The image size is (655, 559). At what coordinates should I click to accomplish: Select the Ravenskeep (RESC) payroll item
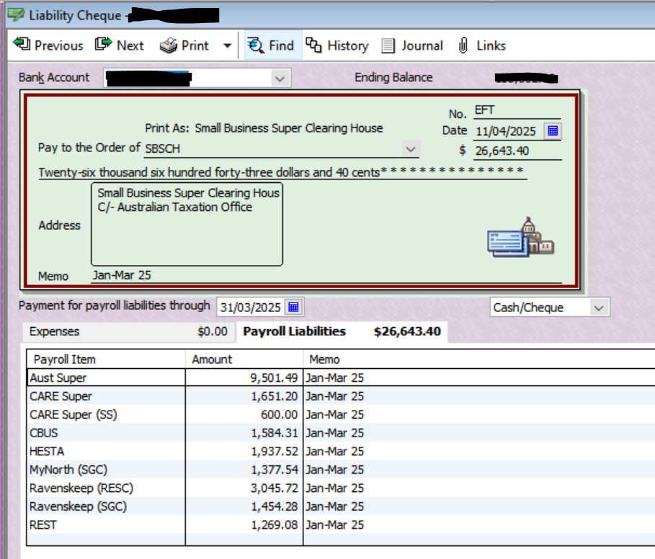107,488
